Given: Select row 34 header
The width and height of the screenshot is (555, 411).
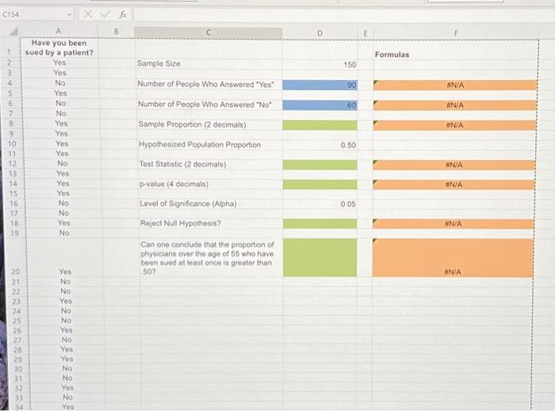Looking at the screenshot, I should (19, 407).
